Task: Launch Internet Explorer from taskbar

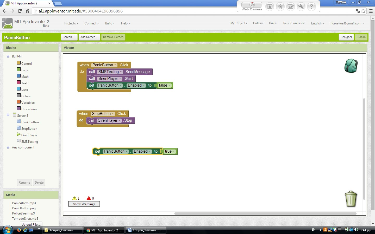Action: (x=25, y=230)
